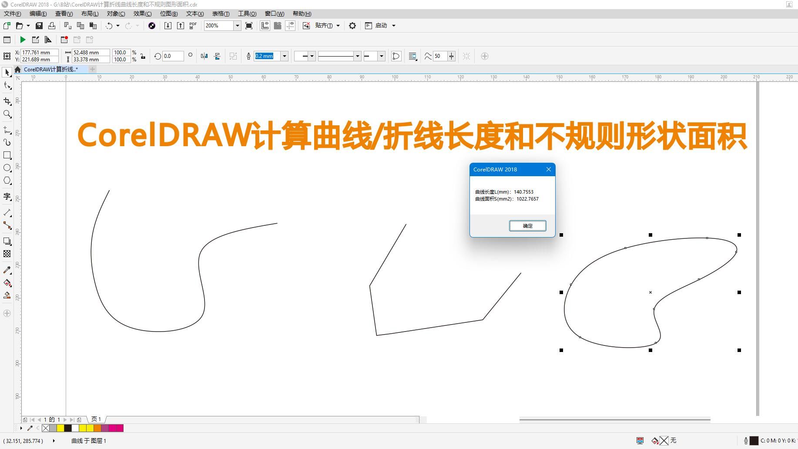Click the Save disk icon
Image resolution: width=798 pixels, height=449 pixels.
39,26
